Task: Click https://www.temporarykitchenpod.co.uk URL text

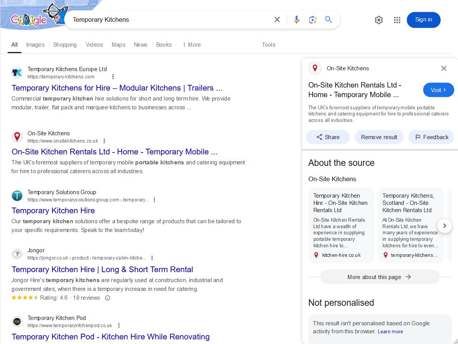Action: pyautogui.click(x=70, y=326)
